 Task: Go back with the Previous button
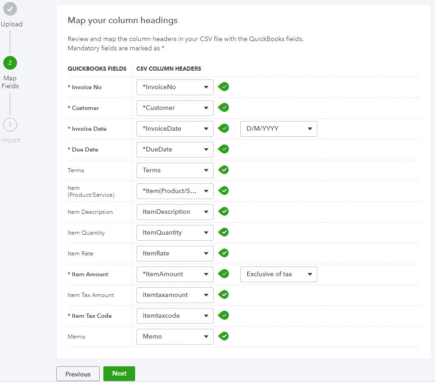(x=77, y=374)
